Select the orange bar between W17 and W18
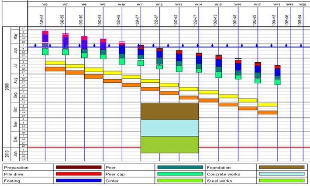 pyautogui.click(x=268, y=112)
